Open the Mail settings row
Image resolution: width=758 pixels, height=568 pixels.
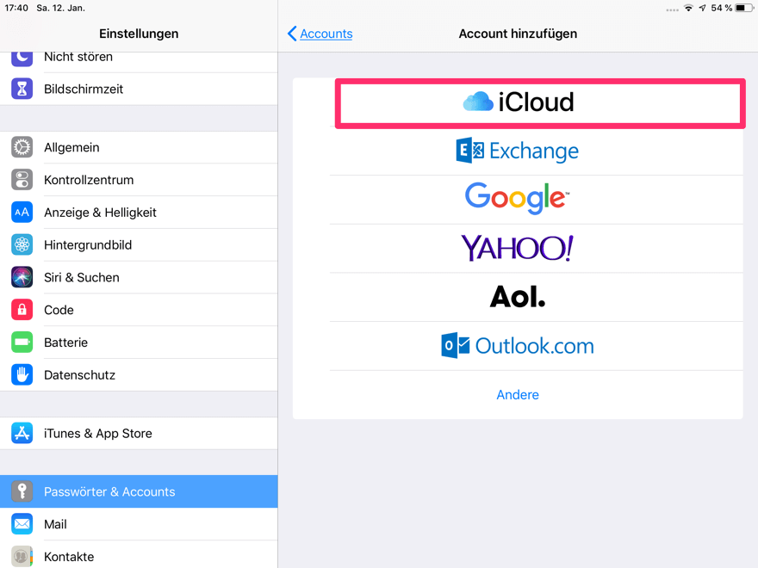(138, 524)
